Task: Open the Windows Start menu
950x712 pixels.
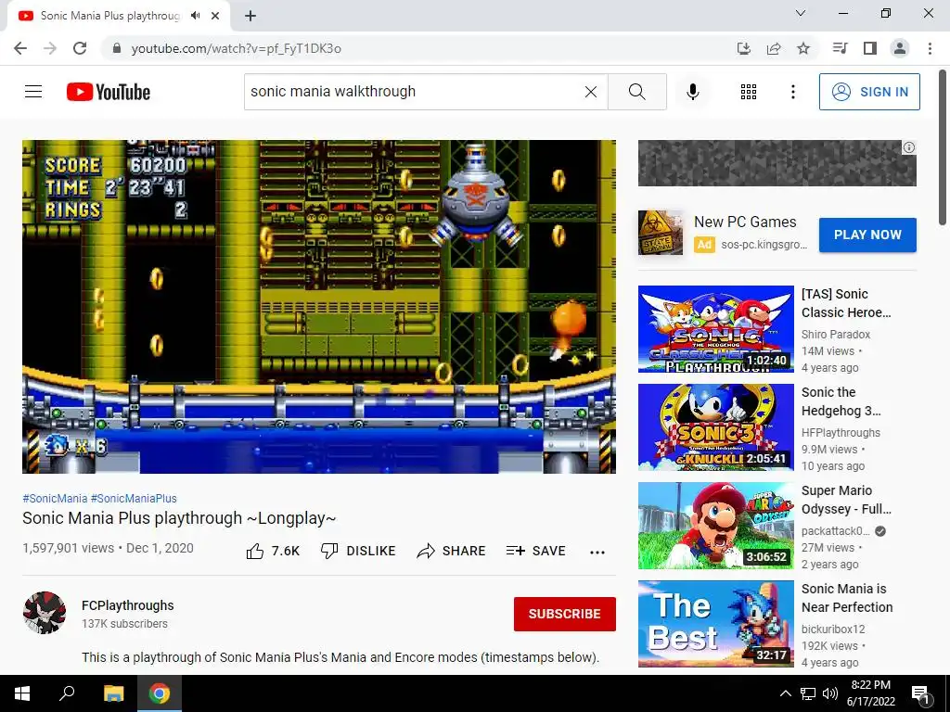Action: click(22, 693)
